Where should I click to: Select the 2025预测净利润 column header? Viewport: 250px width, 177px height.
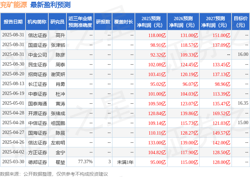(151, 22)
